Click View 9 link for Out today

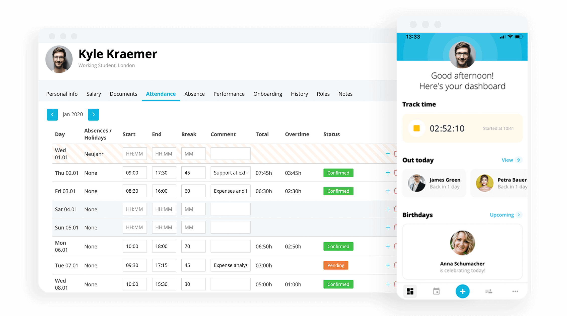pos(510,160)
